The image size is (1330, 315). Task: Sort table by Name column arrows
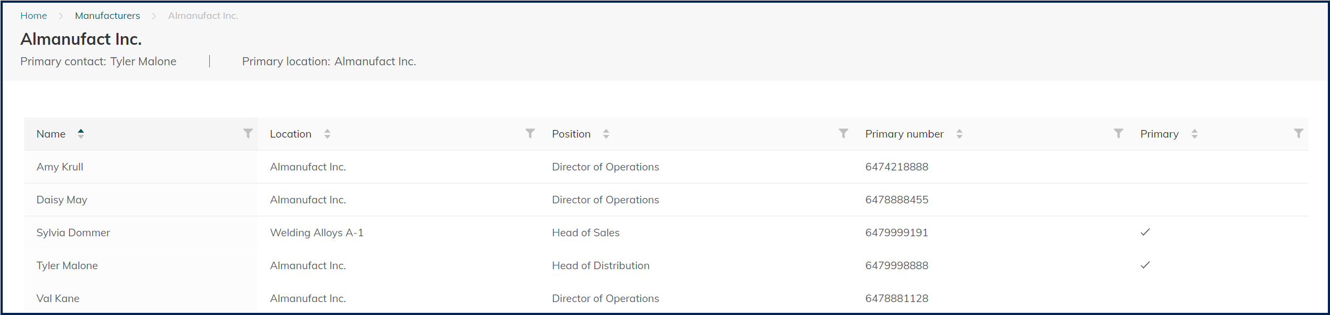pyautogui.click(x=81, y=134)
